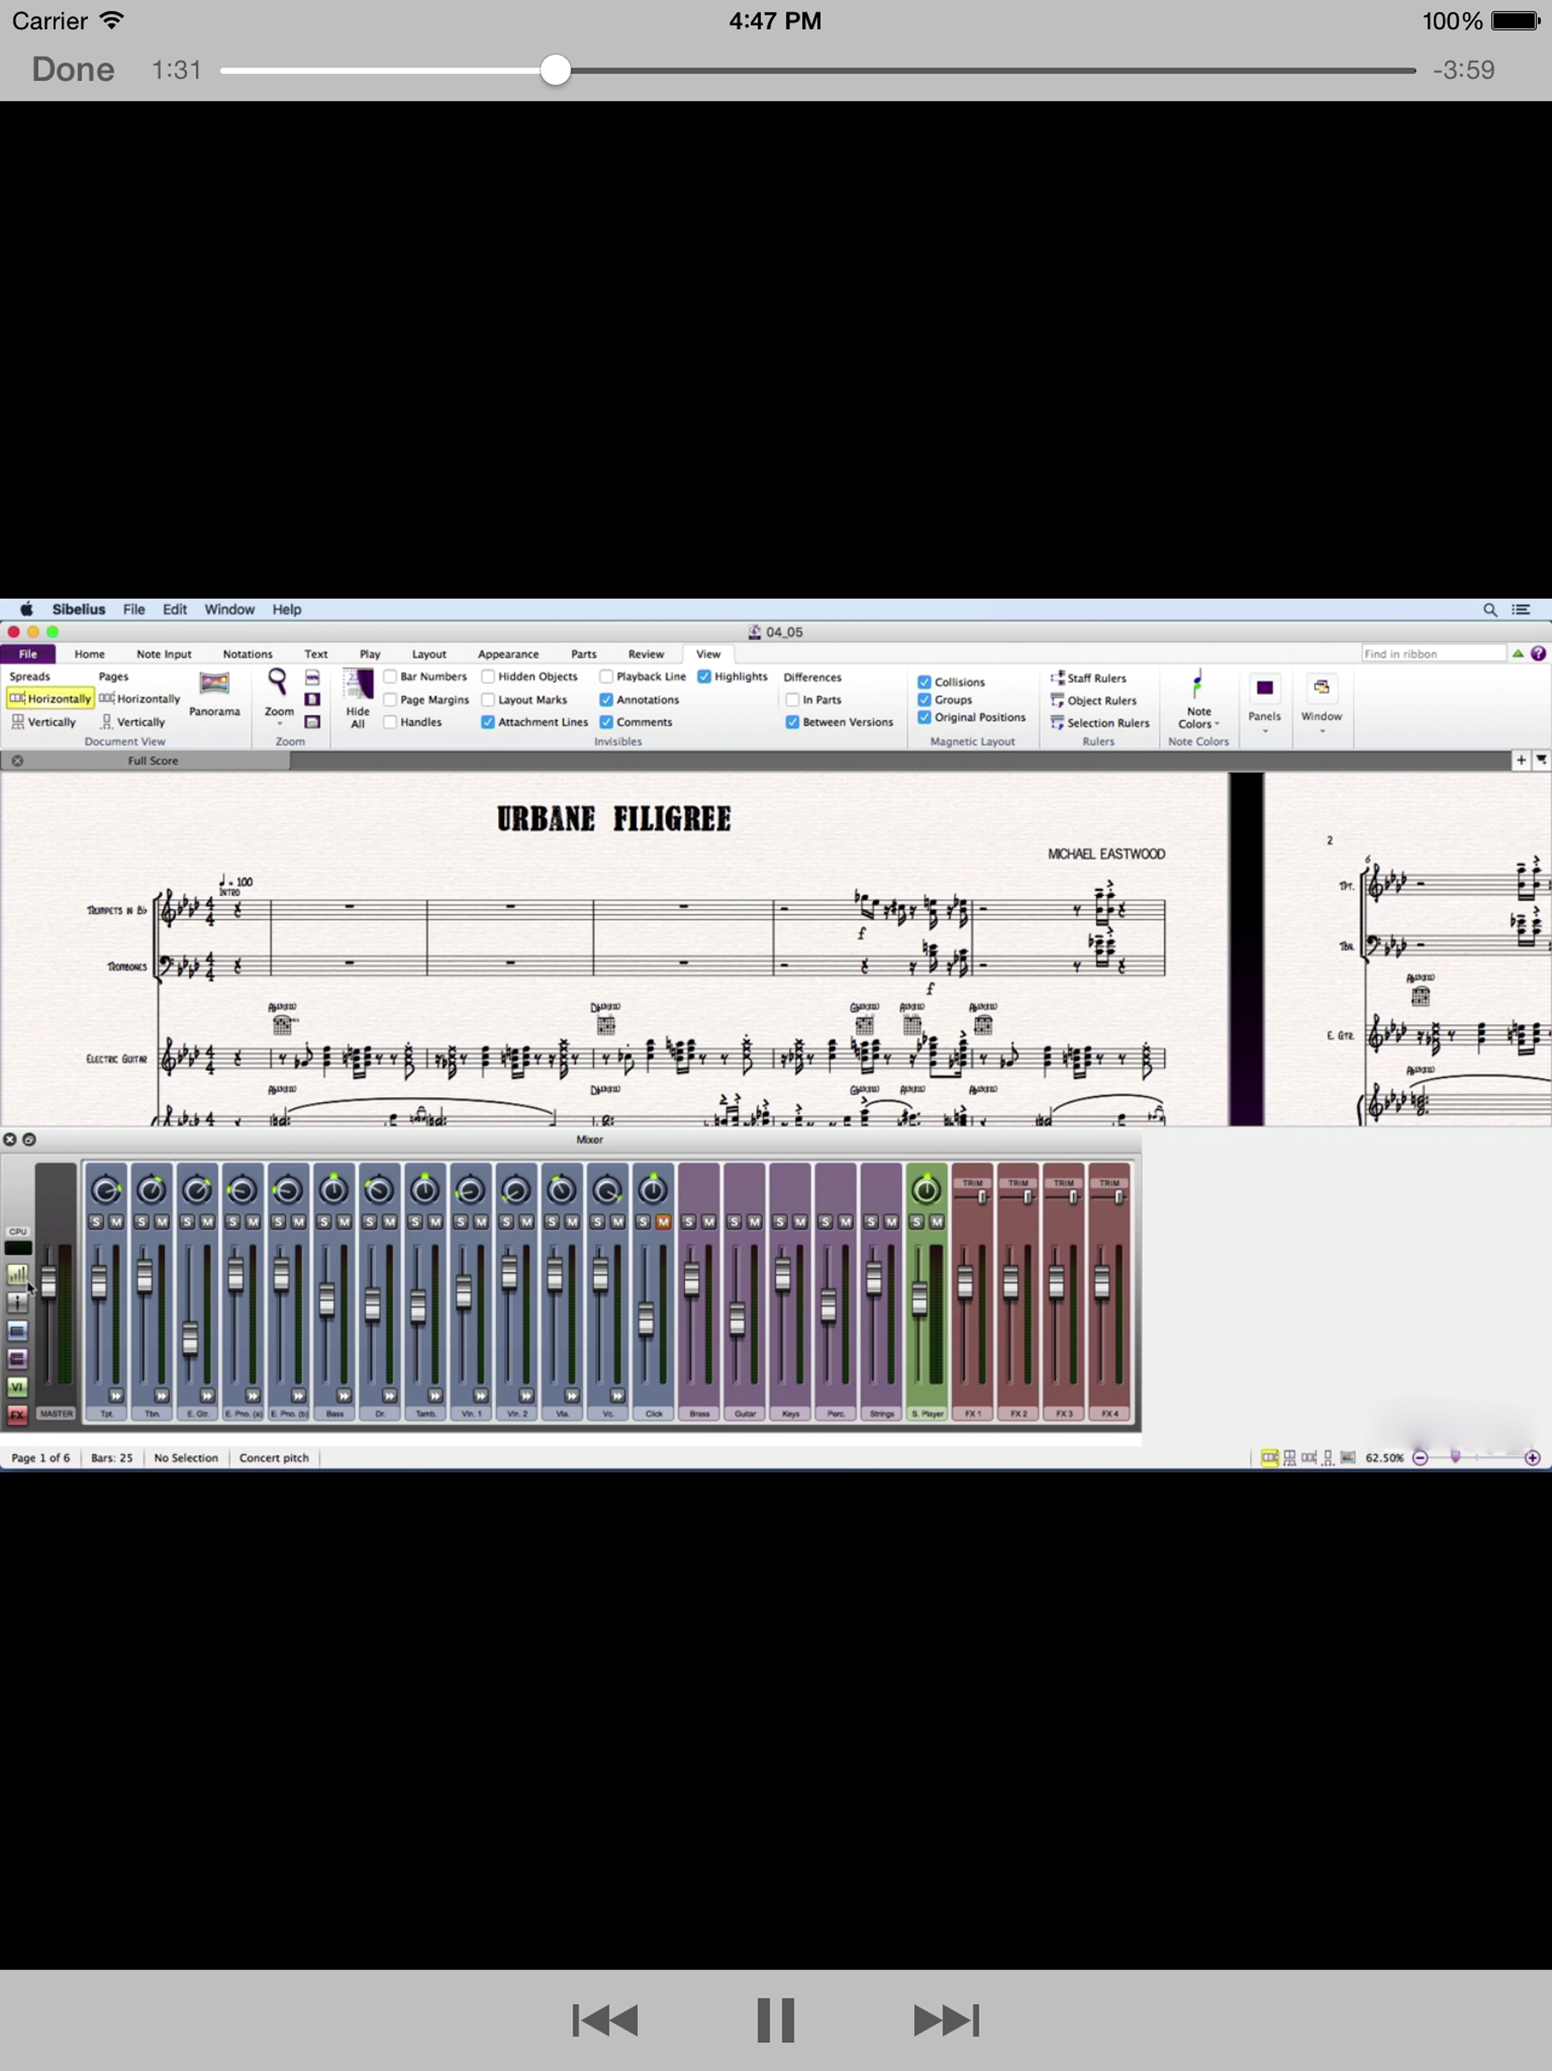Expand the Tbn. mixer strip arrow
Image resolution: width=1552 pixels, height=2071 pixels.
tap(161, 1395)
